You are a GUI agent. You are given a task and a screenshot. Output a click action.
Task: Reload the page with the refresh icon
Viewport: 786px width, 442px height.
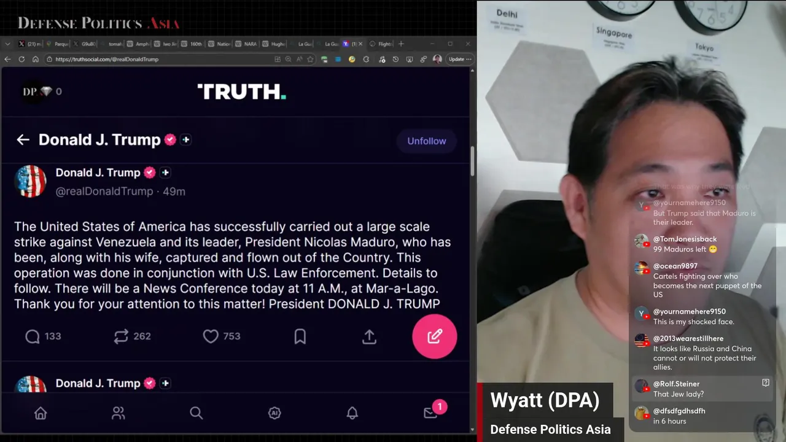click(21, 59)
